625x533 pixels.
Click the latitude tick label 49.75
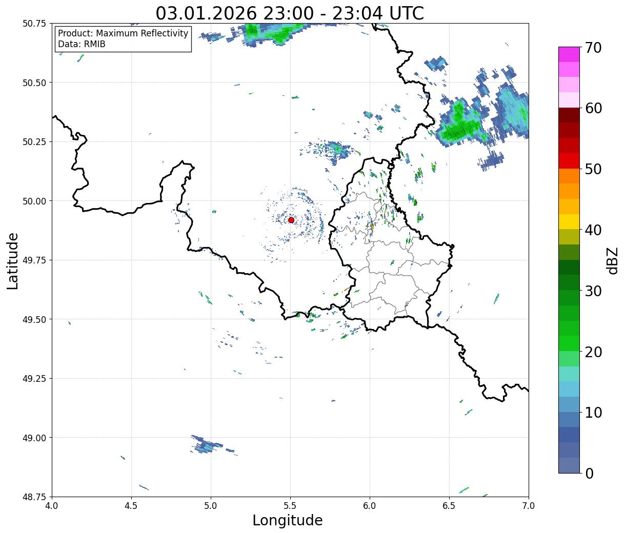point(34,260)
